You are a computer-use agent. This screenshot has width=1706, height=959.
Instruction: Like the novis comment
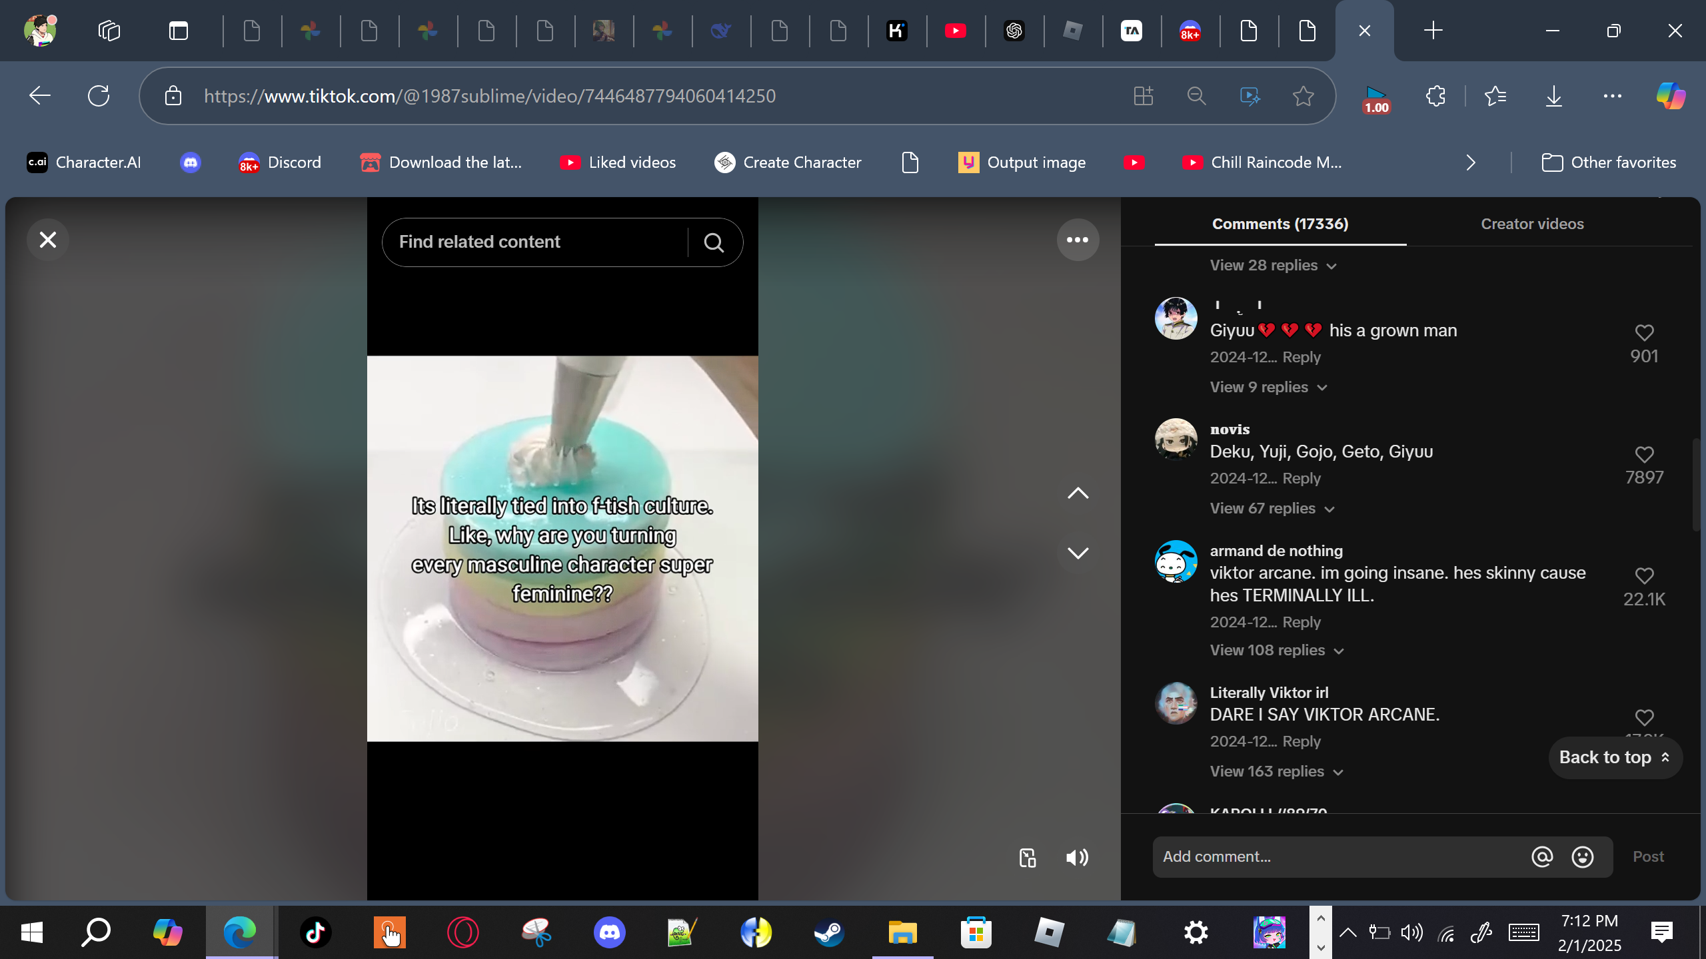pyautogui.click(x=1644, y=455)
